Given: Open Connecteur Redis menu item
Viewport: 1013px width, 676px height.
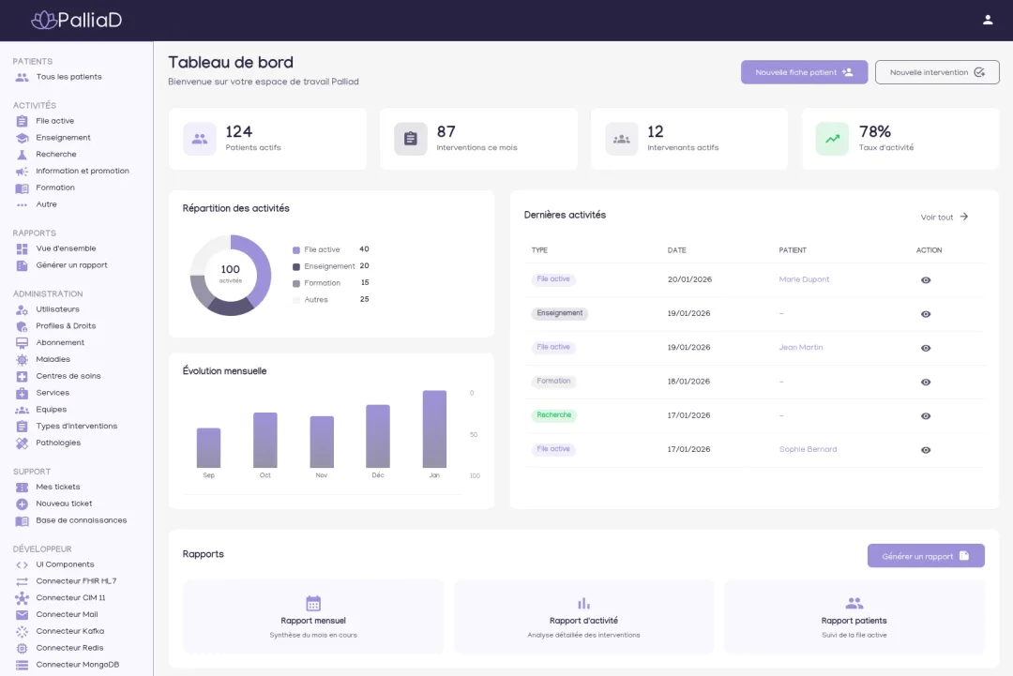Looking at the screenshot, I should tap(69, 648).
